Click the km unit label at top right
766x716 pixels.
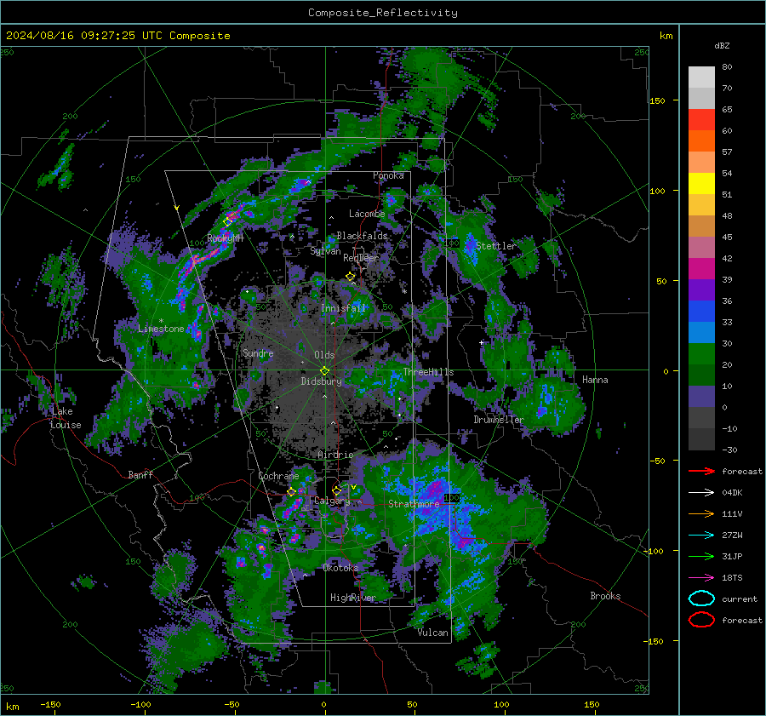pyautogui.click(x=666, y=36)
